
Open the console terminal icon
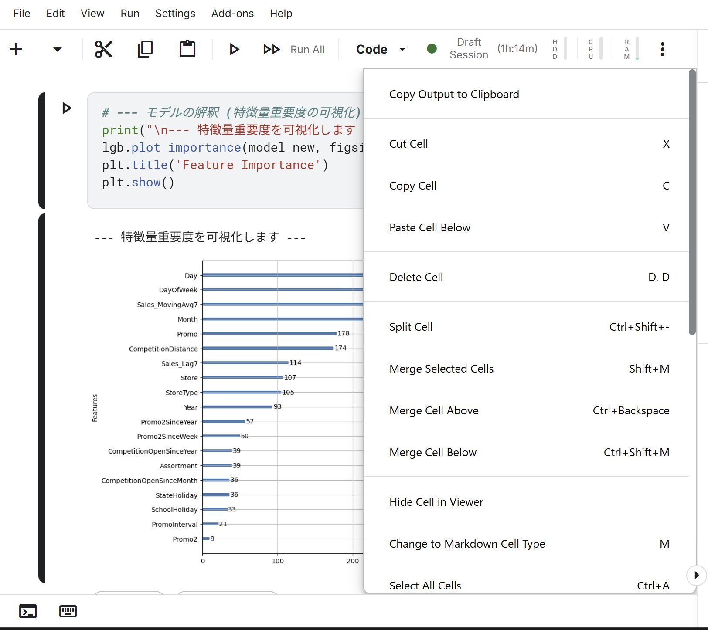click(x=28, y=611)
